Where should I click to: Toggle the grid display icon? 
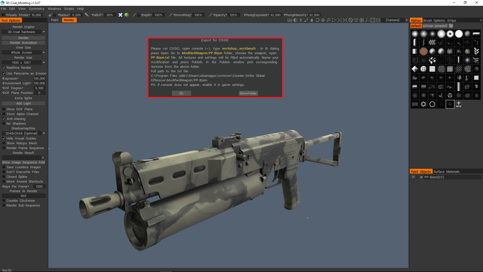[x=362, y=20]
